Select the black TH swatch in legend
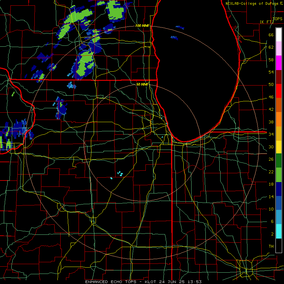 tap(279, 246)
